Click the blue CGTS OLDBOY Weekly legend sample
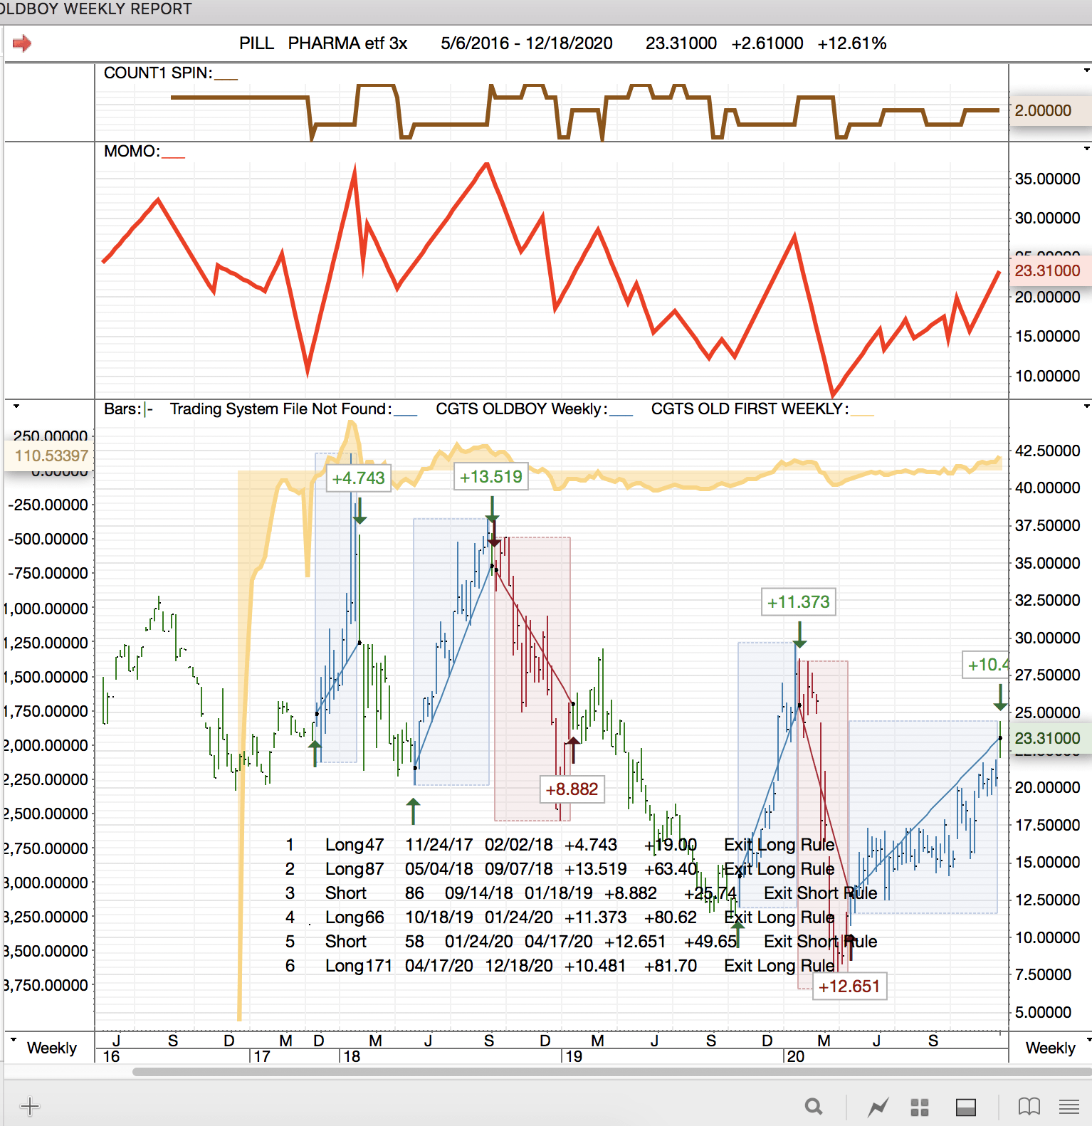1092x1126 pixels. click(621, 414)
